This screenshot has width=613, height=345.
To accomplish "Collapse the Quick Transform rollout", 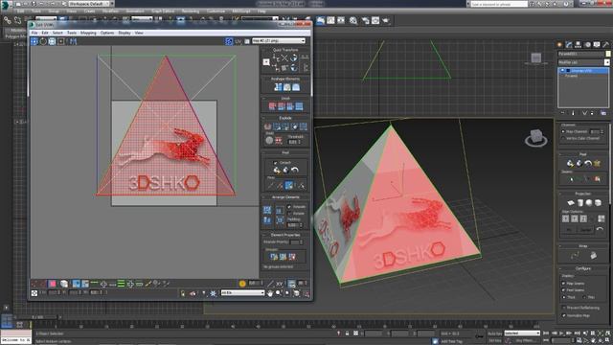I will click(285, 50).
